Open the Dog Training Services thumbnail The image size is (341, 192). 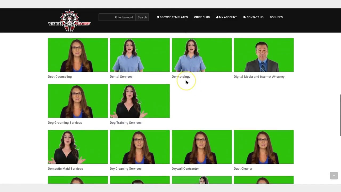140,101
